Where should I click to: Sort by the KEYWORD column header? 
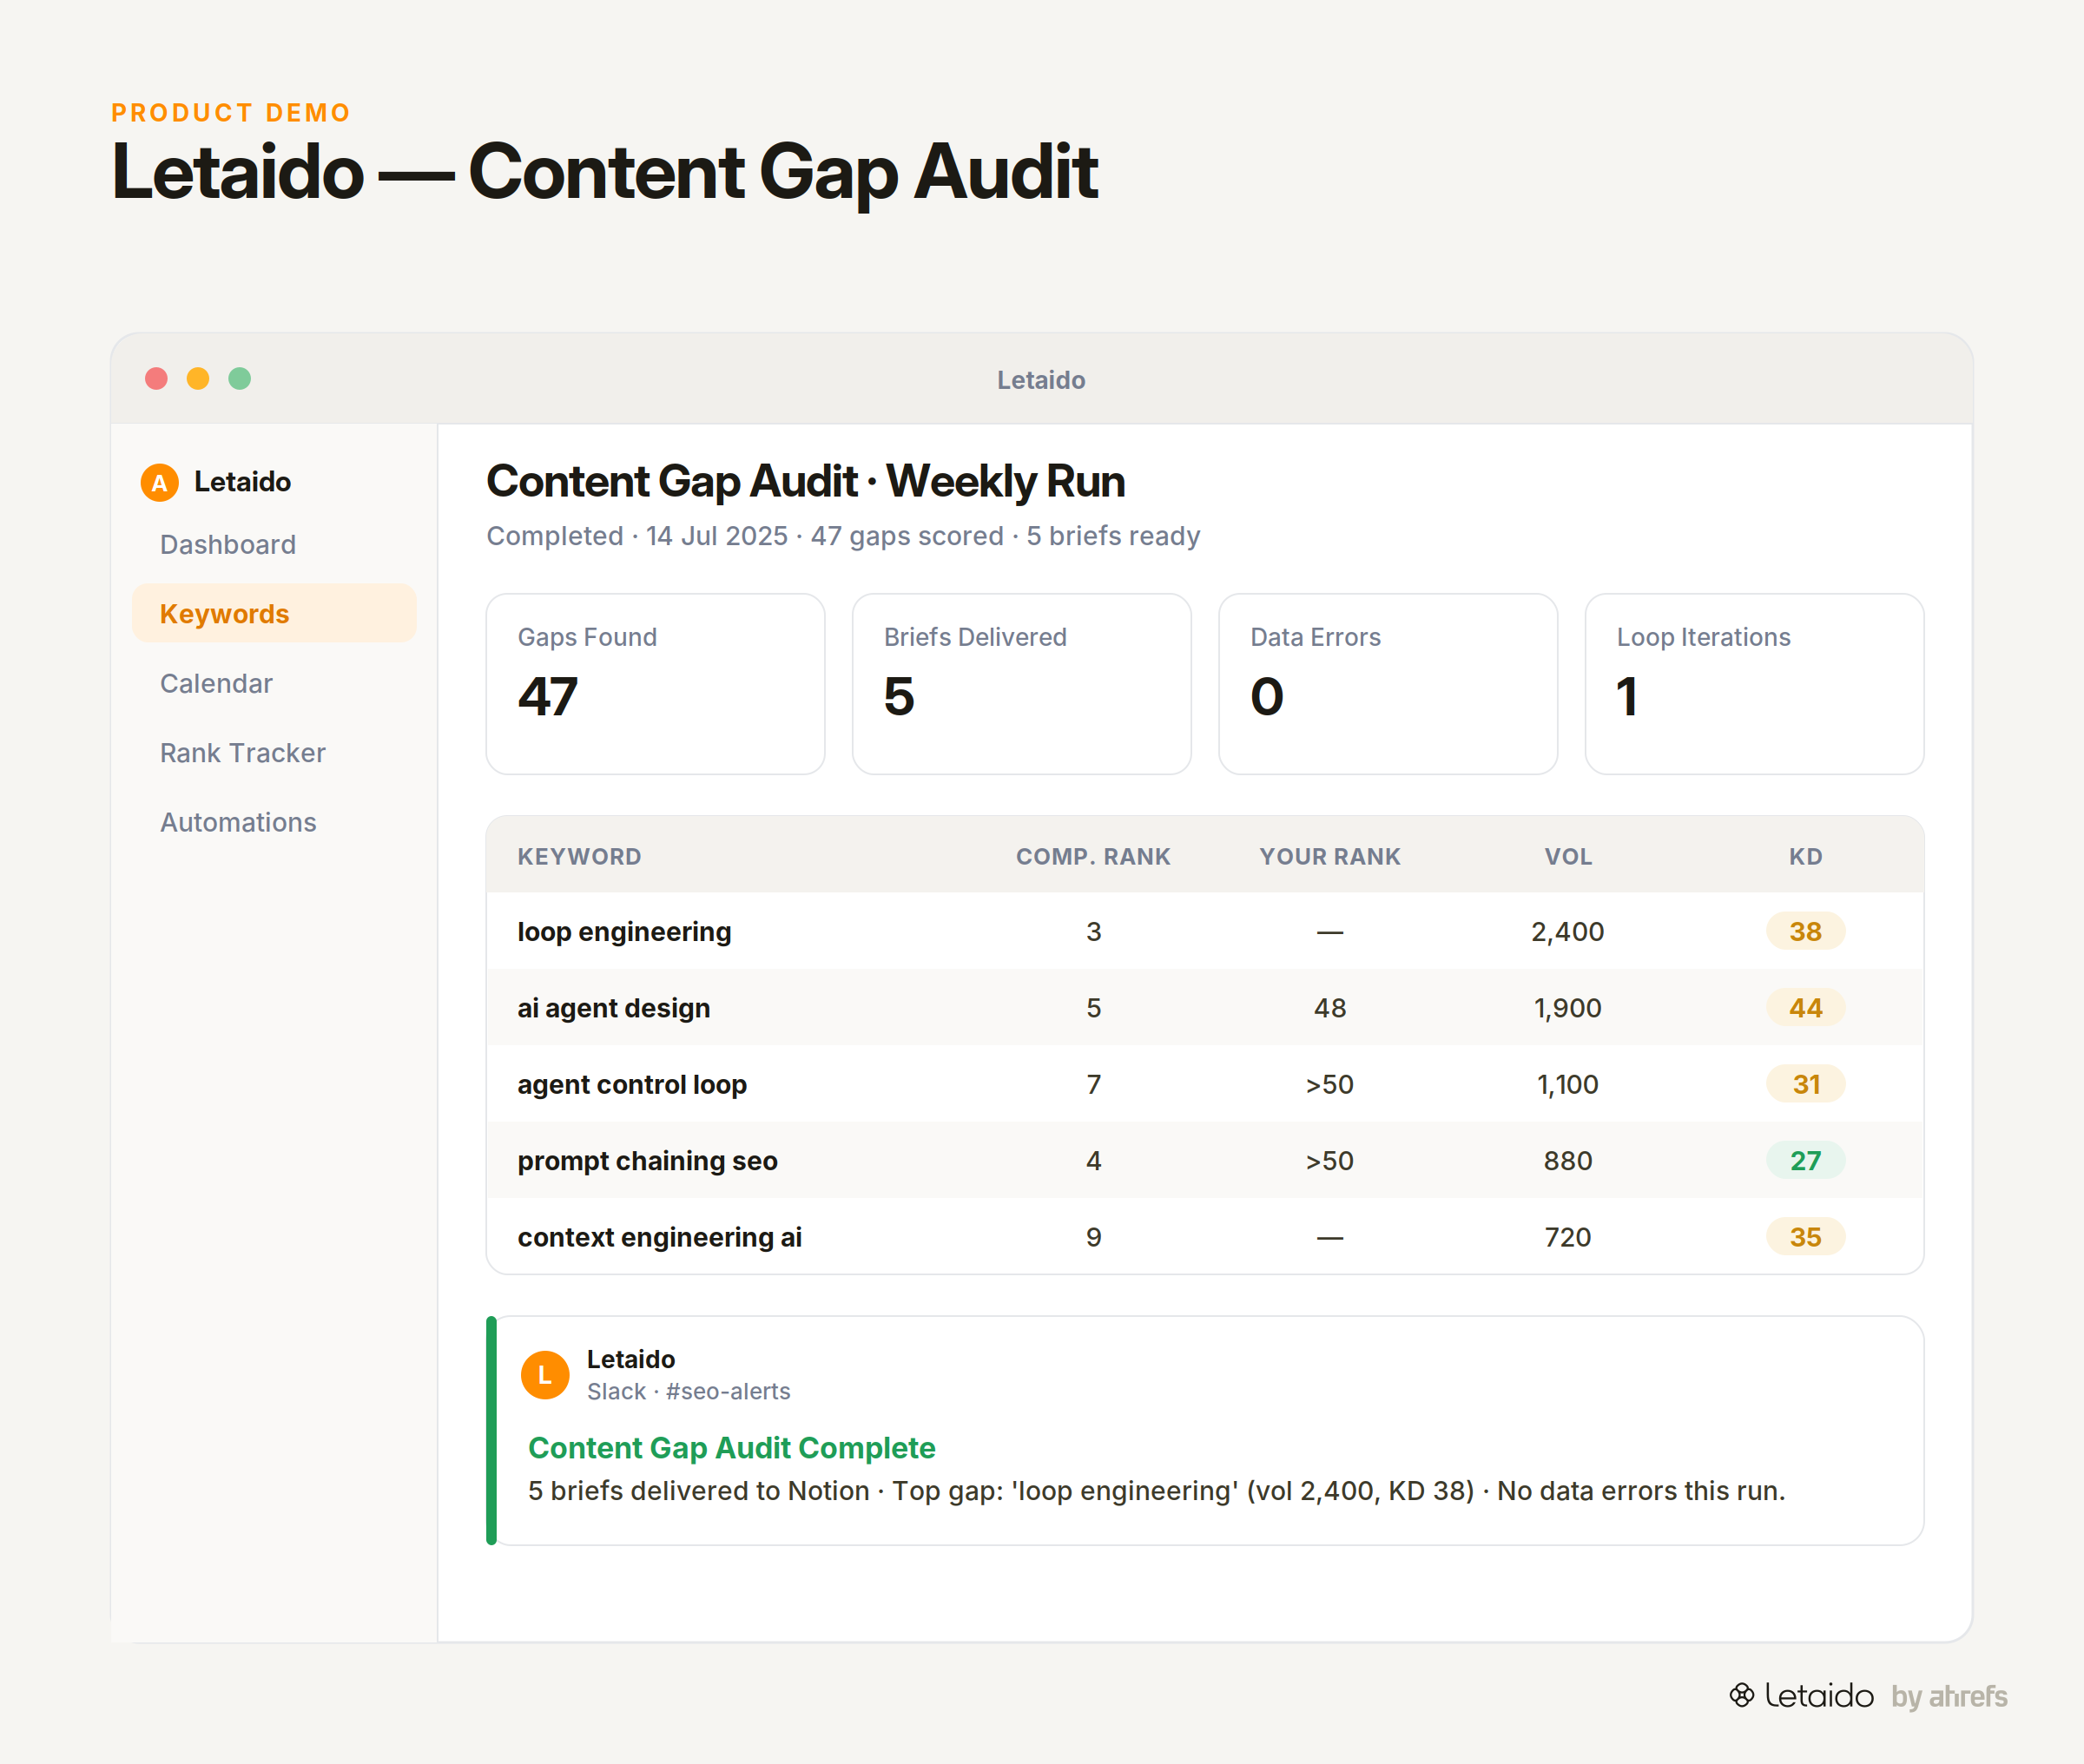(x=579, y=856)
